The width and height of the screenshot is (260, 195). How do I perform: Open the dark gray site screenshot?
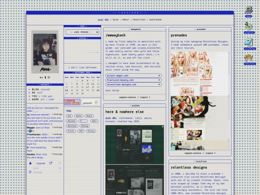coord(134,180)
